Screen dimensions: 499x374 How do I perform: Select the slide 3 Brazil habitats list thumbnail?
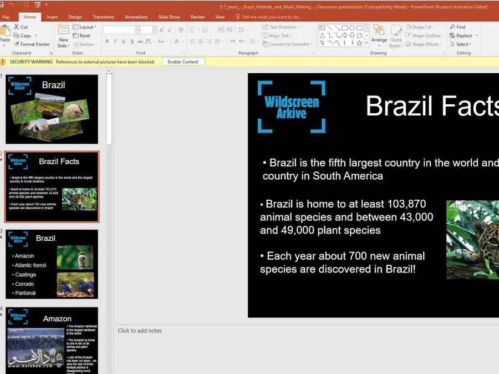(x=52, y=264)
